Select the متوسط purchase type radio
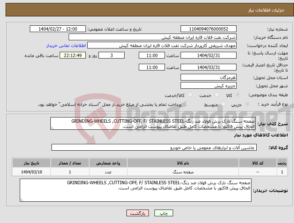 pyautogui.click(x=223, y=104)
